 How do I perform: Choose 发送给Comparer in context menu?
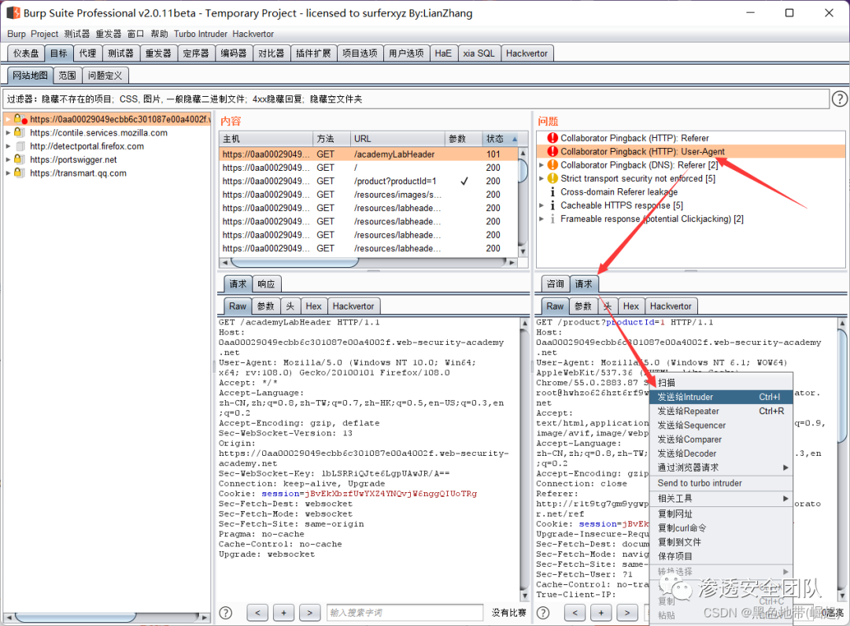click(721, 439)
